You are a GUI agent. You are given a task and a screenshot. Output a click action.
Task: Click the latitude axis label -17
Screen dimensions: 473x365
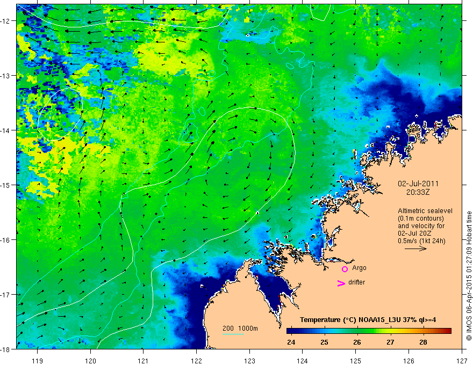5,295
